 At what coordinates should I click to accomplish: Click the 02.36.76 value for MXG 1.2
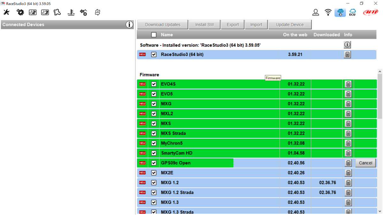(x=327, y=183)
